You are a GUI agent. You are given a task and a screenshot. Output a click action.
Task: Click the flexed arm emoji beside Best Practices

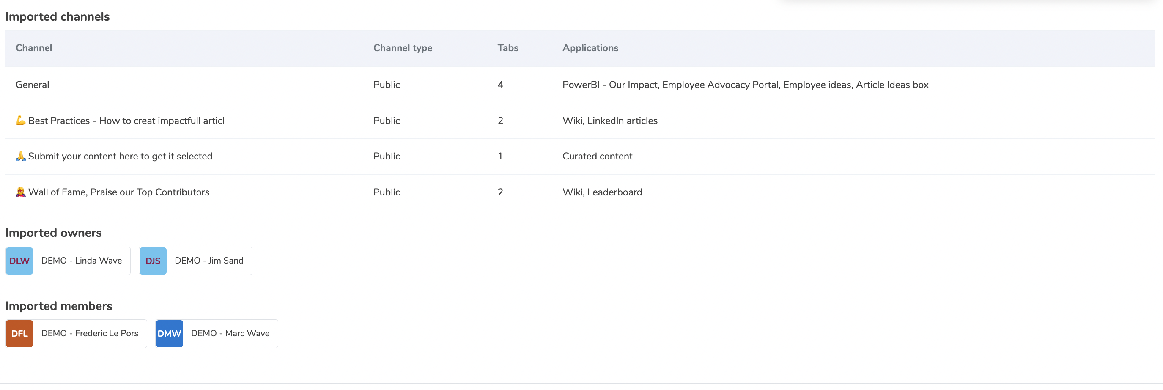point(21,121)
